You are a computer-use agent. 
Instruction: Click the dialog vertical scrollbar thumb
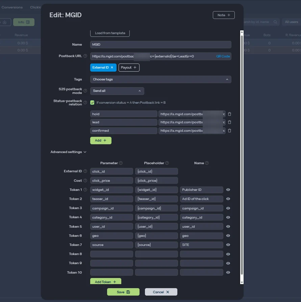(x=242, y=154)
